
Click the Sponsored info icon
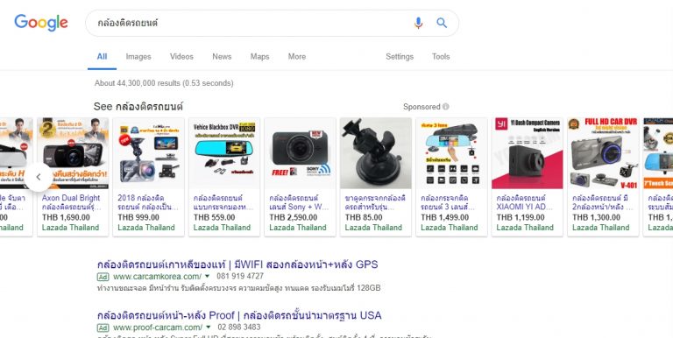446,106
